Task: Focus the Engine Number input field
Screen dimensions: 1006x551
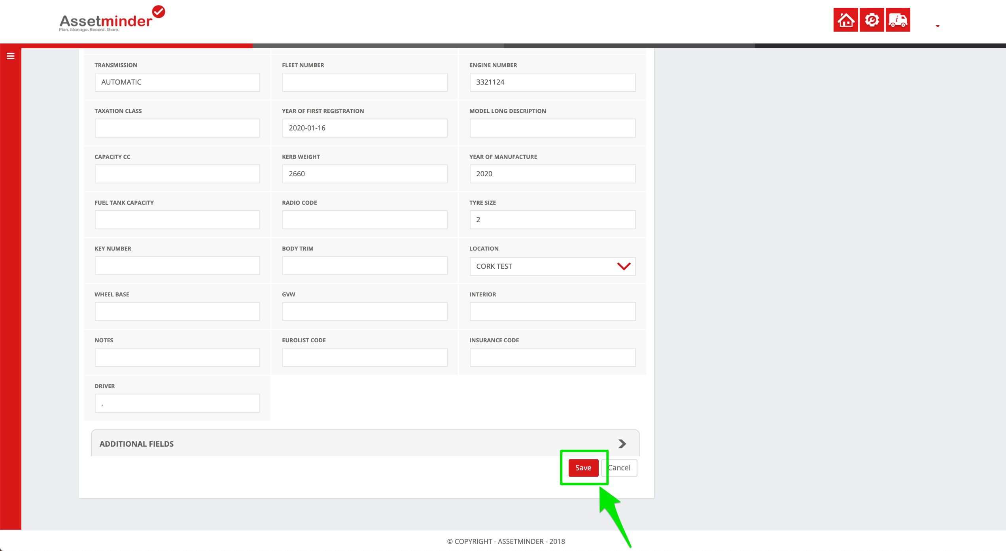Action: 552,82
